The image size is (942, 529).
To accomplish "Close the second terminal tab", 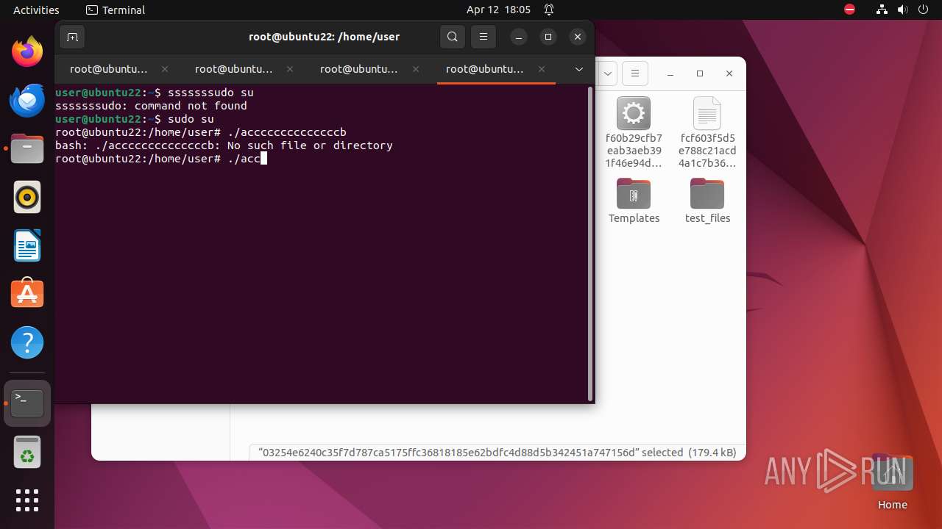I will pyautogui.click(x=290, y=69).
